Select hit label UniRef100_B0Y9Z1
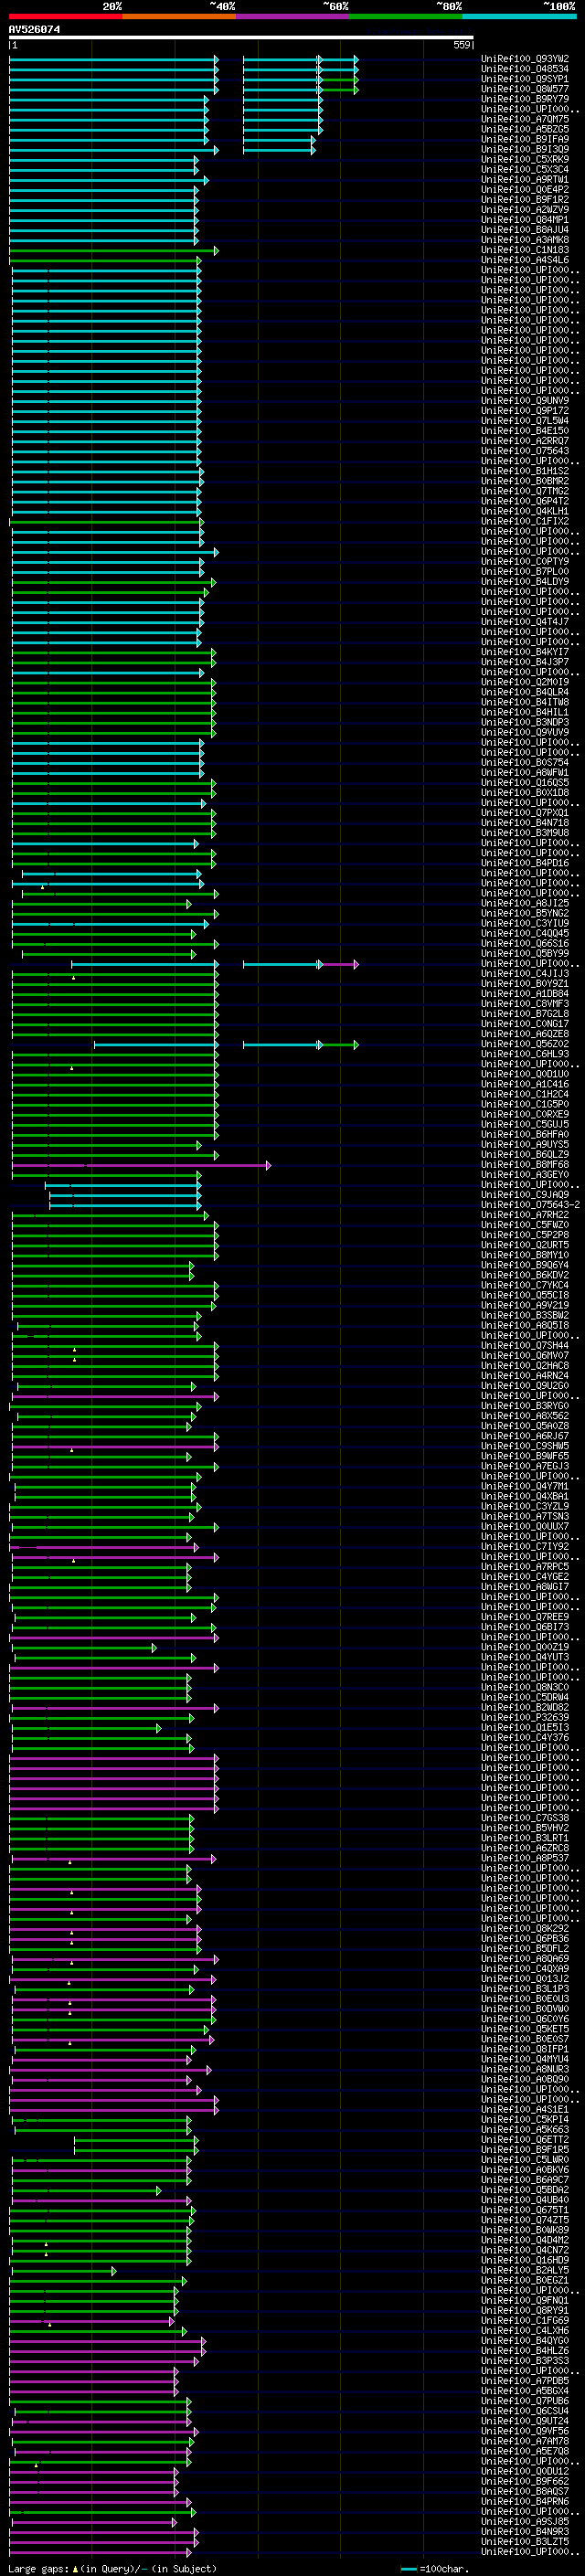Screen dimensions: 585x2576 point(525,984)
